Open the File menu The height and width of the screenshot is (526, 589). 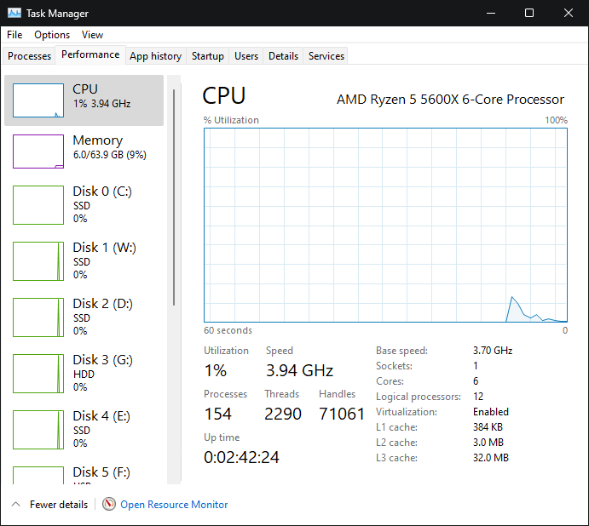click(14, 35)
